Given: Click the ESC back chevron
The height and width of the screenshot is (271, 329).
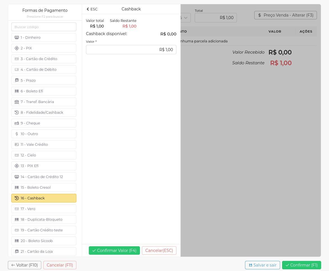Looking at the screenshot, I should [87, 9].
